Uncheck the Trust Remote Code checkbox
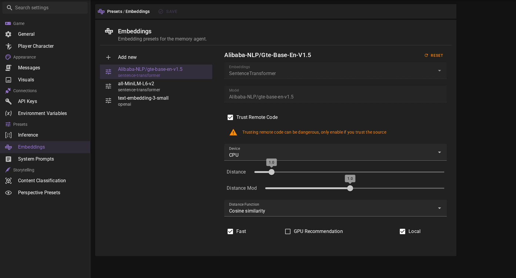Image resolution: width=516 pixels, height=278 pixels. coord(230,117)
